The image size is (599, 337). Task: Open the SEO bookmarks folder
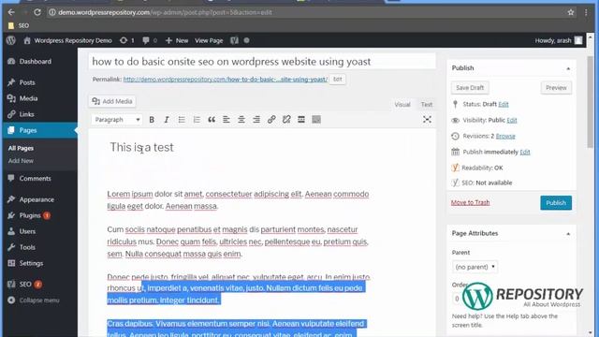[x=19, y=25]
